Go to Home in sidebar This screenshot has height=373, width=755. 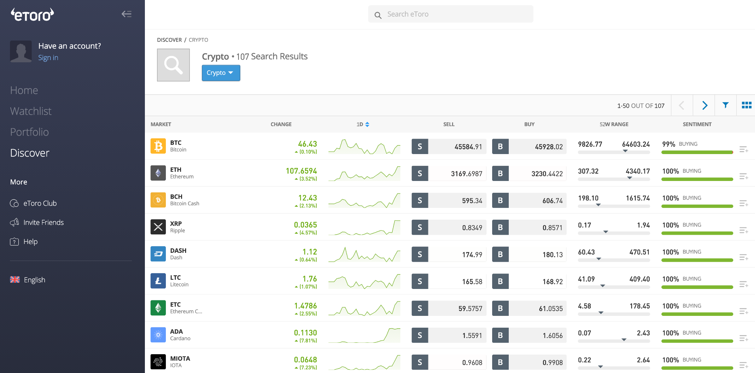24,90
